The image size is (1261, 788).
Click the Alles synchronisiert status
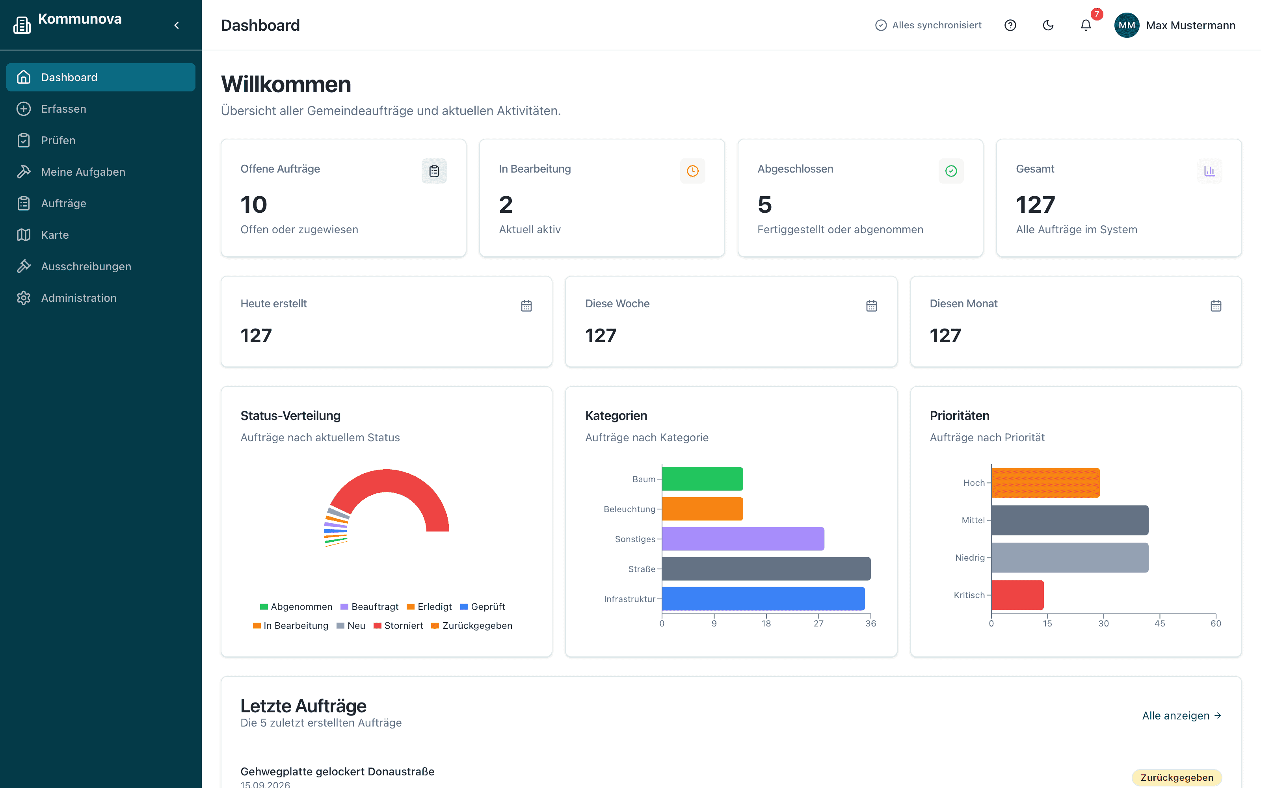click(928, 25)
